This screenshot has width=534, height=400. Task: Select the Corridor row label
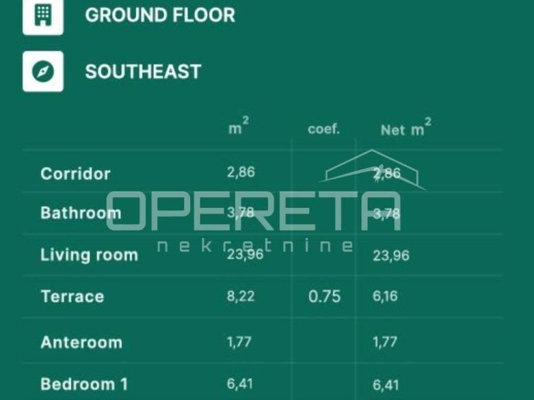tap(75, 174)
